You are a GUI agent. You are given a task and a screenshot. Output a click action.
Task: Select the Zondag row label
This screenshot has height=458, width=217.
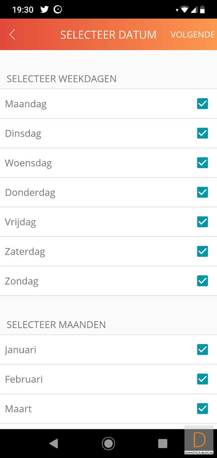[x=22, y=281]
